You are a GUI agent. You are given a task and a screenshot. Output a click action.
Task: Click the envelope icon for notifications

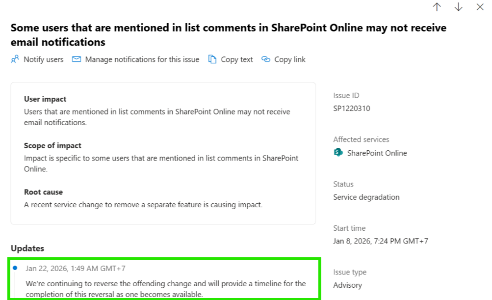click(x=76, y=59)
